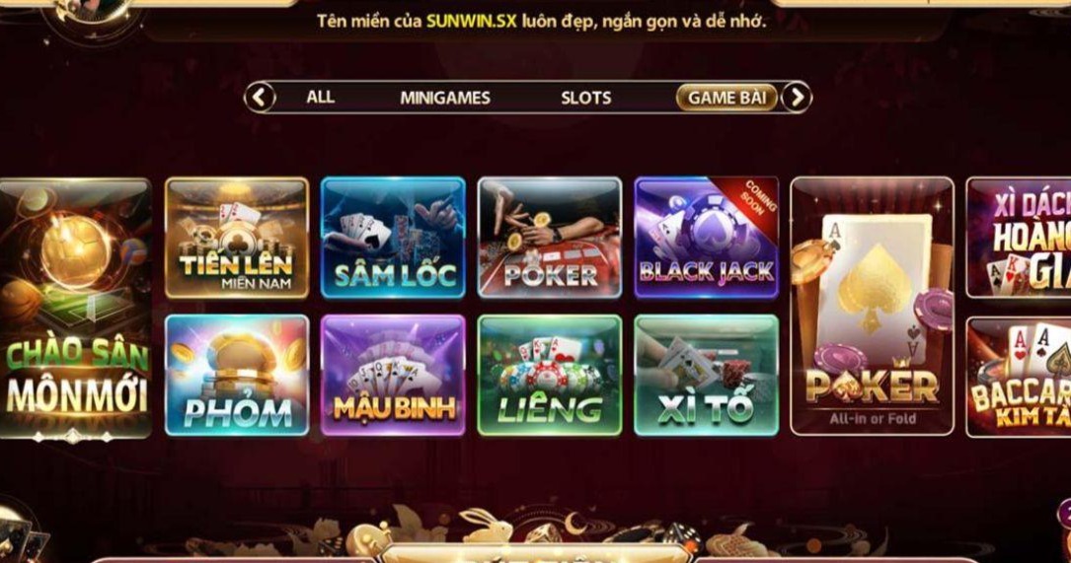Open the Liêng game tile

pos(550,375)
